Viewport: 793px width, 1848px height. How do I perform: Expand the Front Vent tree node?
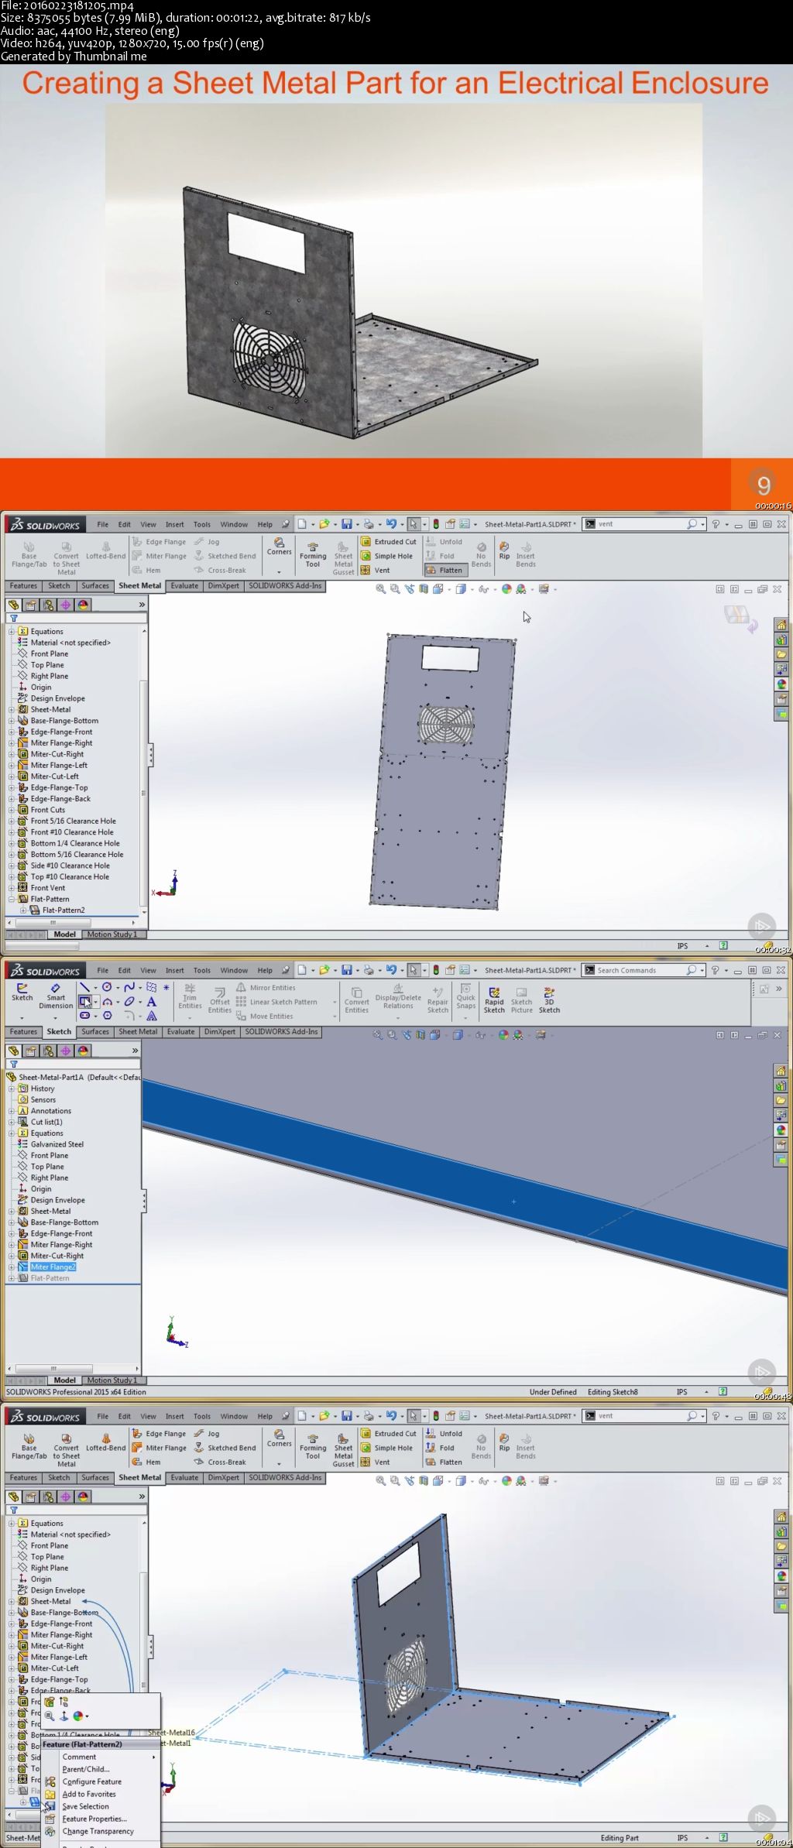pos(12,888)
